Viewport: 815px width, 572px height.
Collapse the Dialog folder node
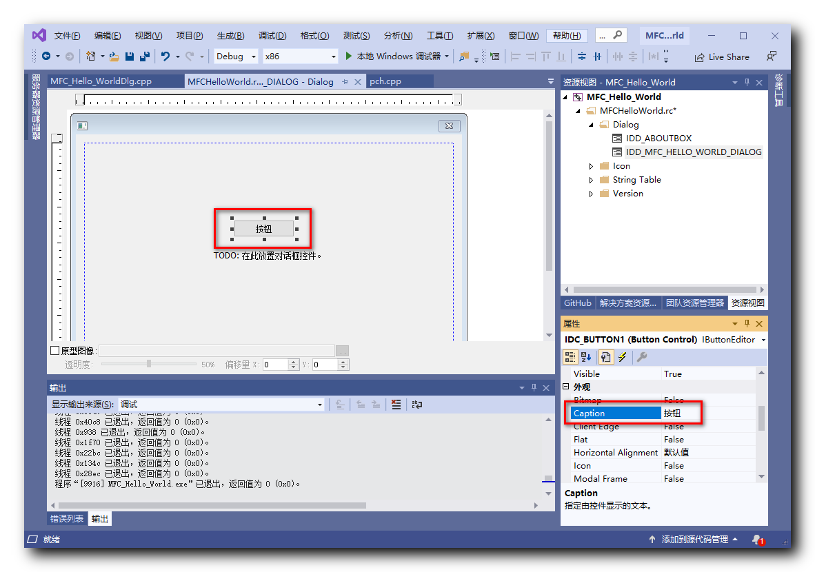click(591, 125)
